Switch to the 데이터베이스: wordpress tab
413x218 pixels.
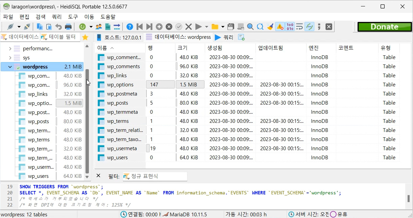pyautogui.click(x=178, y=37)
